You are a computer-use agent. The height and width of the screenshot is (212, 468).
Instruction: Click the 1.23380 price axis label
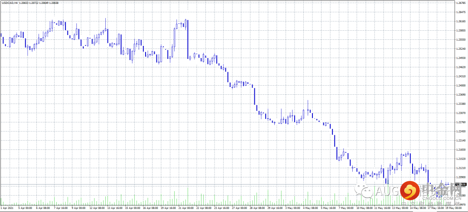[x=461, y=104]
